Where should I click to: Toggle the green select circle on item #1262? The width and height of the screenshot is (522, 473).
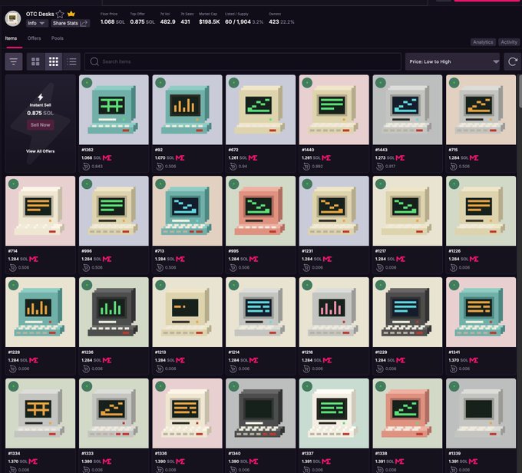(x=87, y=83)
